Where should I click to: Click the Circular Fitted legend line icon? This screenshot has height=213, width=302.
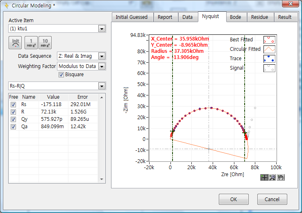(269, 49)
